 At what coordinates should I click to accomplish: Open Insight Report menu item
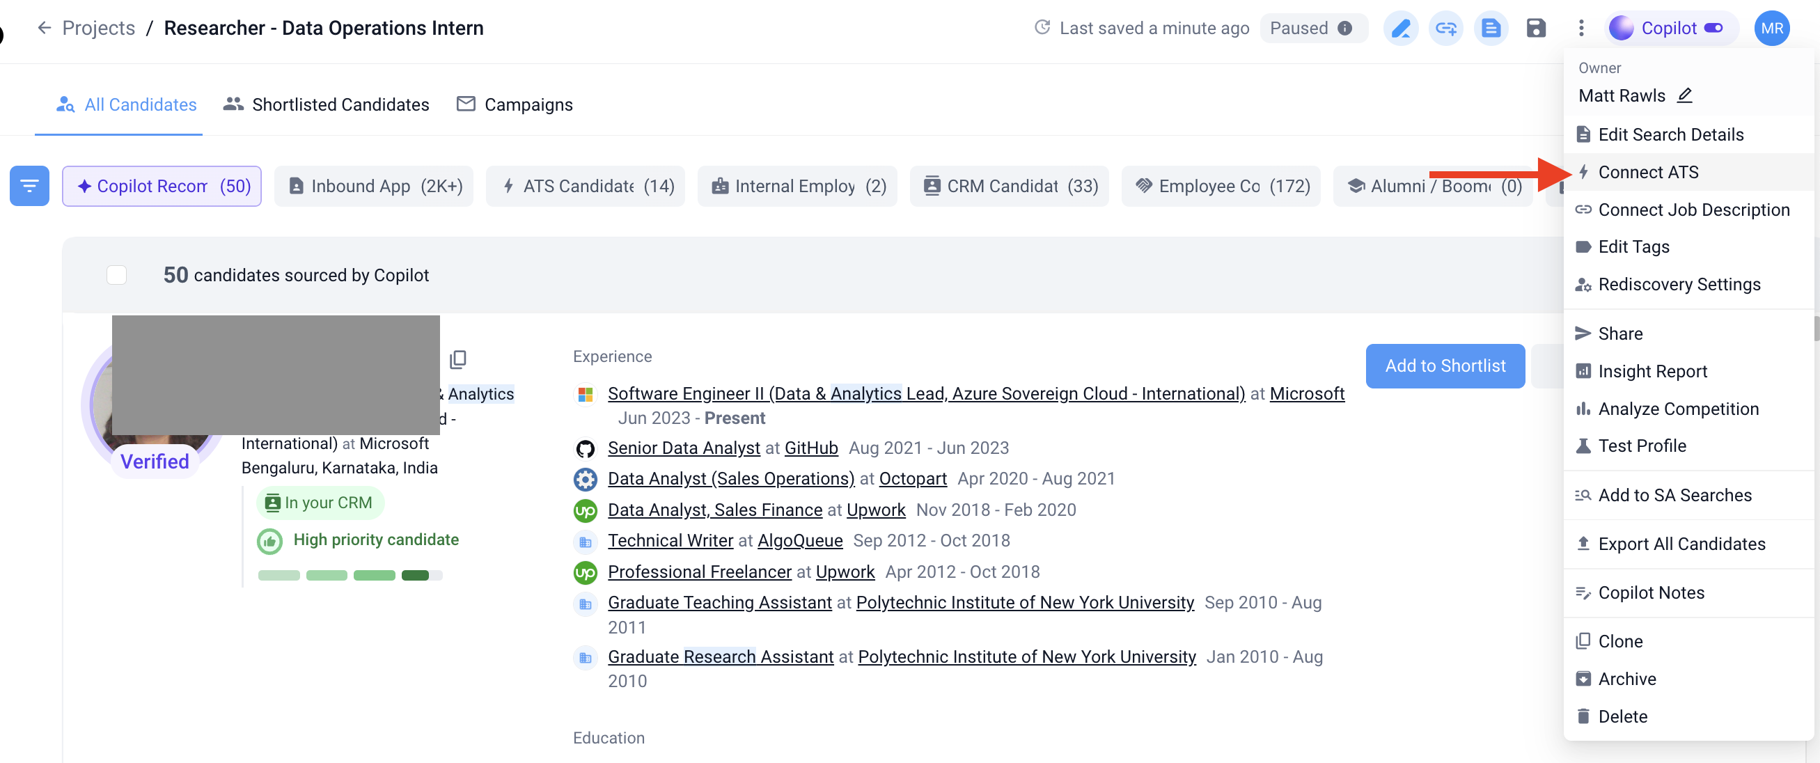pos(1688,371)
